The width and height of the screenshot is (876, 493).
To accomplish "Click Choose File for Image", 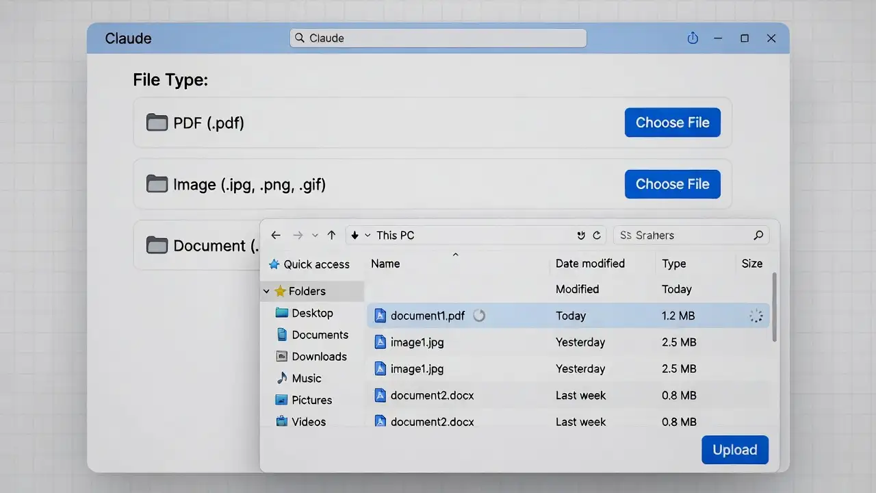I will pyautogui.click(x=672, y=184).
